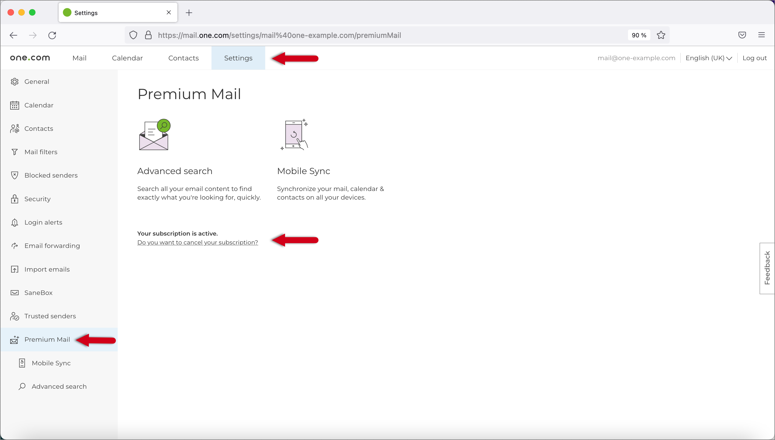Open the browser hamburger menu

761,35
